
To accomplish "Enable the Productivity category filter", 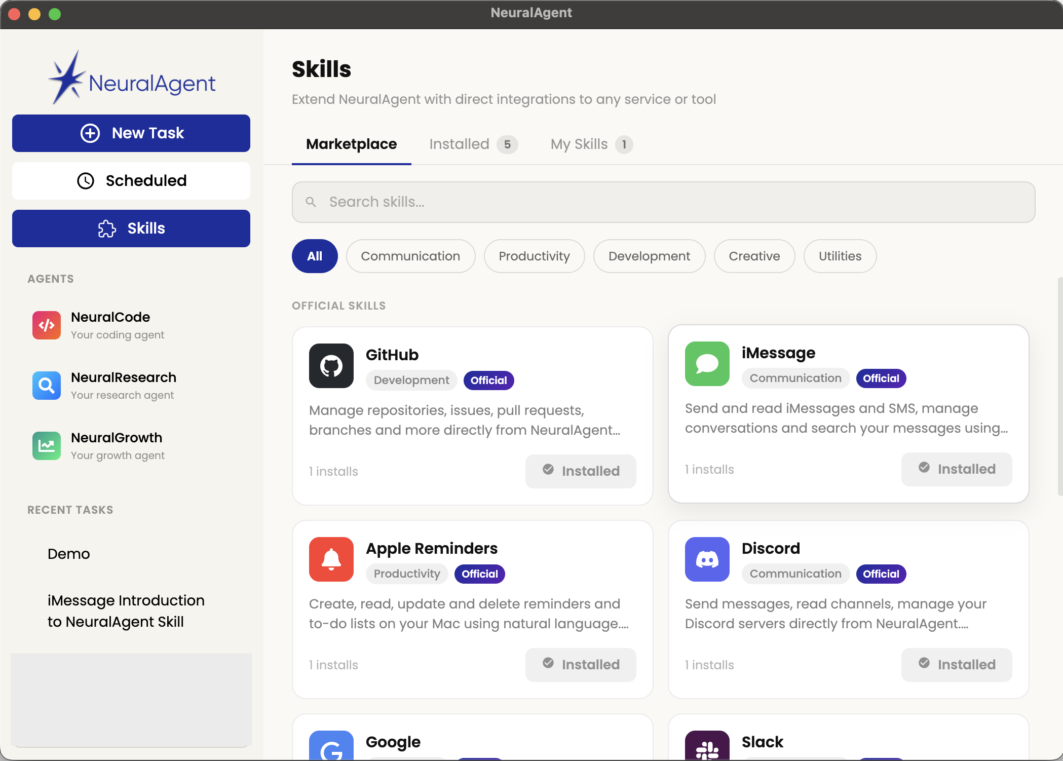I will point(534,256).
